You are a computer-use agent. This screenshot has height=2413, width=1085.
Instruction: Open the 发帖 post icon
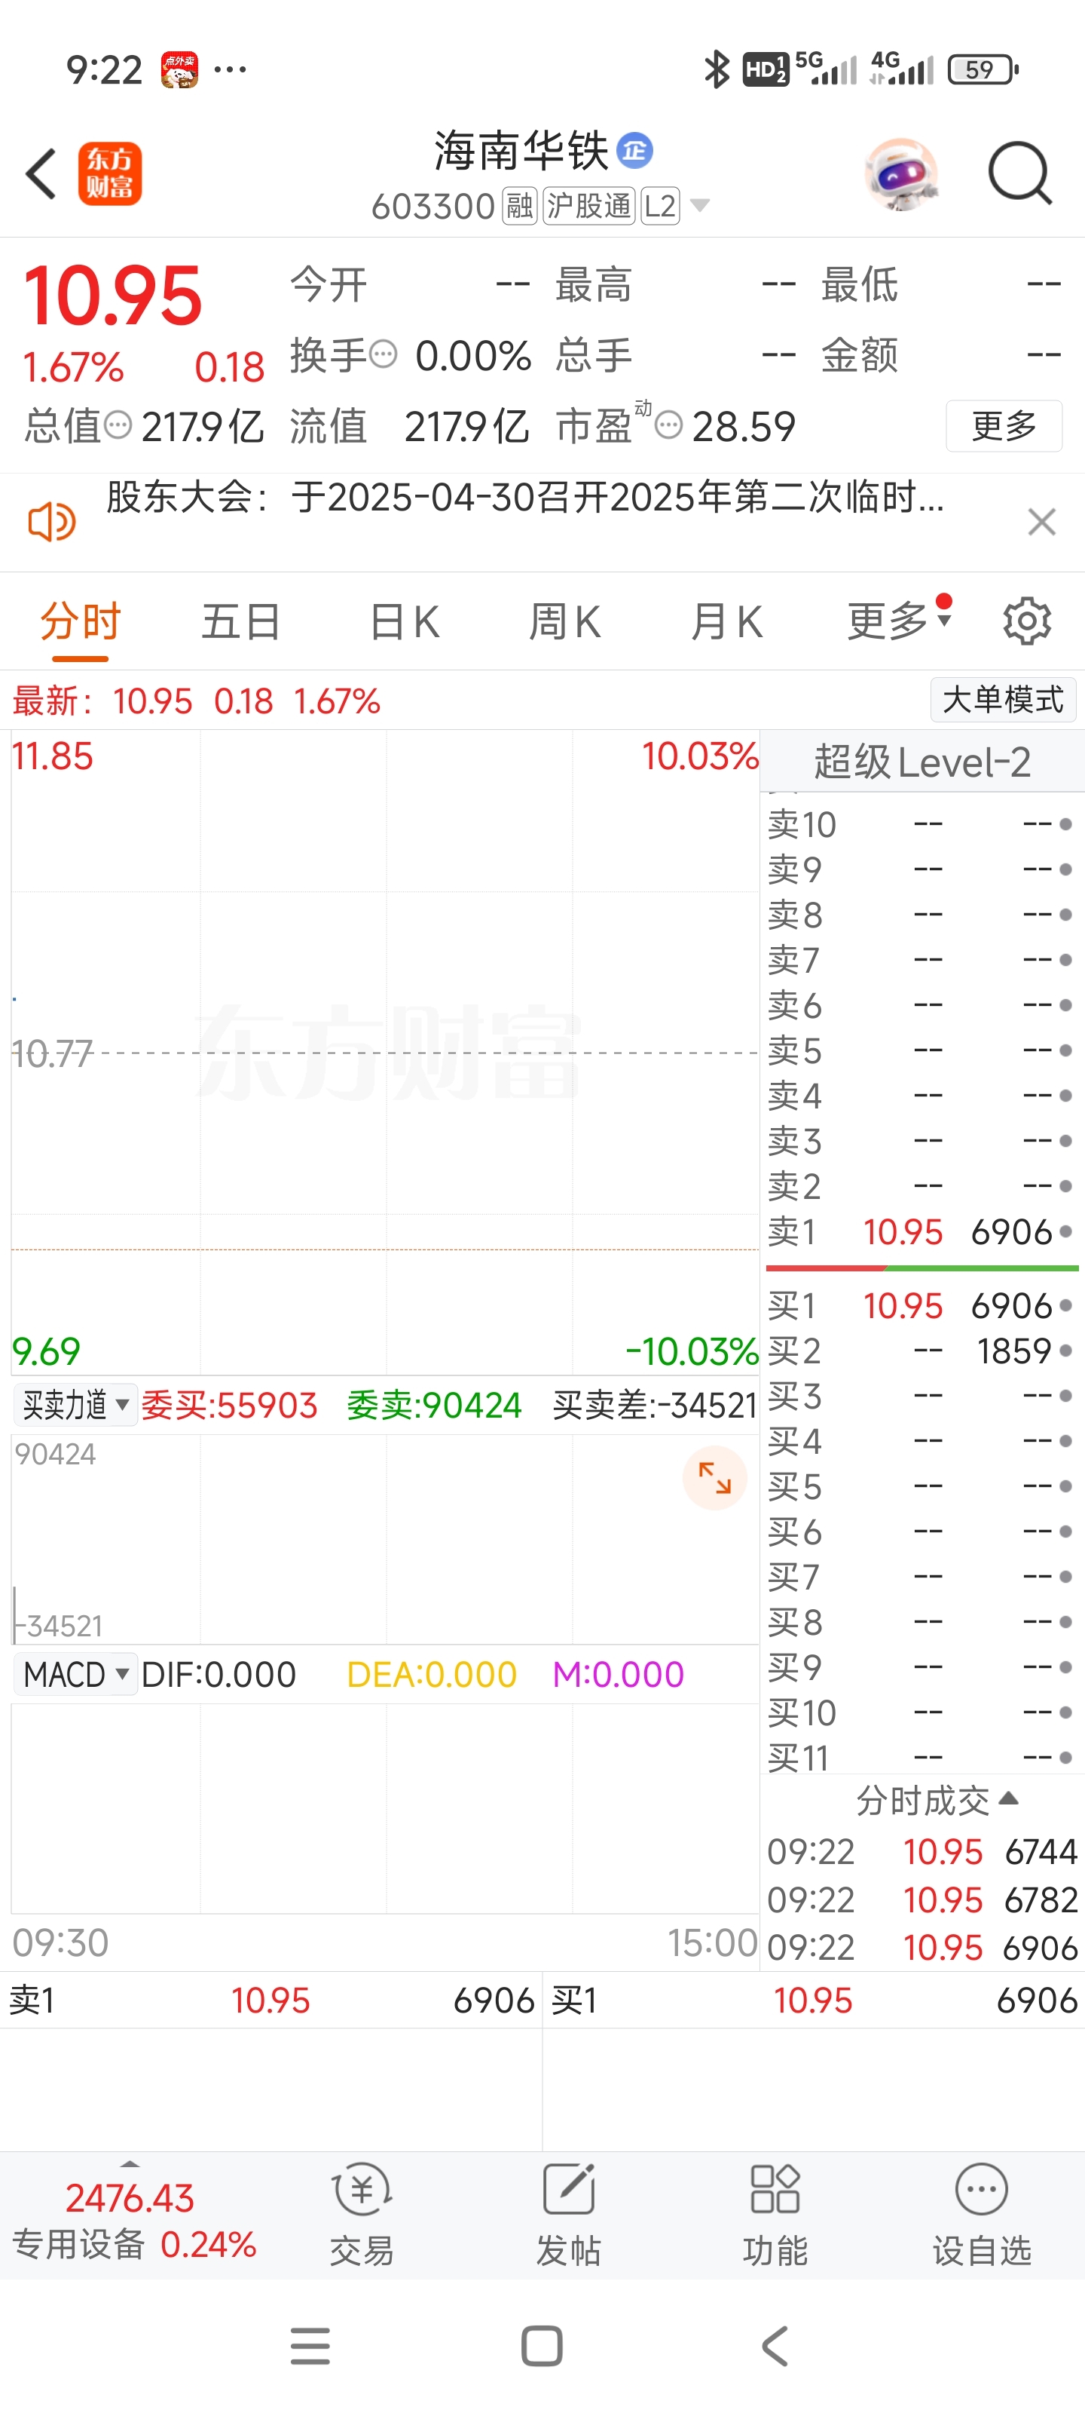click(x=568, y=2215)
